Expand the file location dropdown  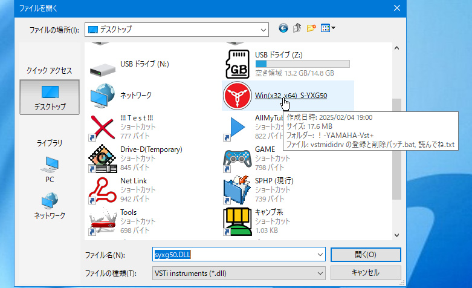coord(263,29)
